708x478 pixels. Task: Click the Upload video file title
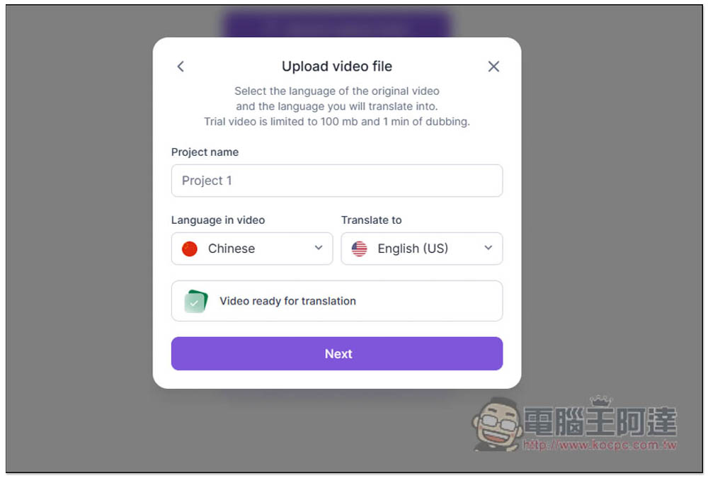point(337,67)
